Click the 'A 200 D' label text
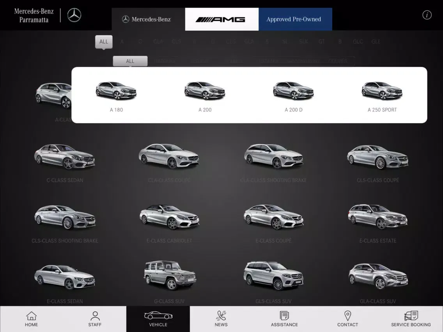Viewport: 443px width, 332px height. tap(294, 110)
